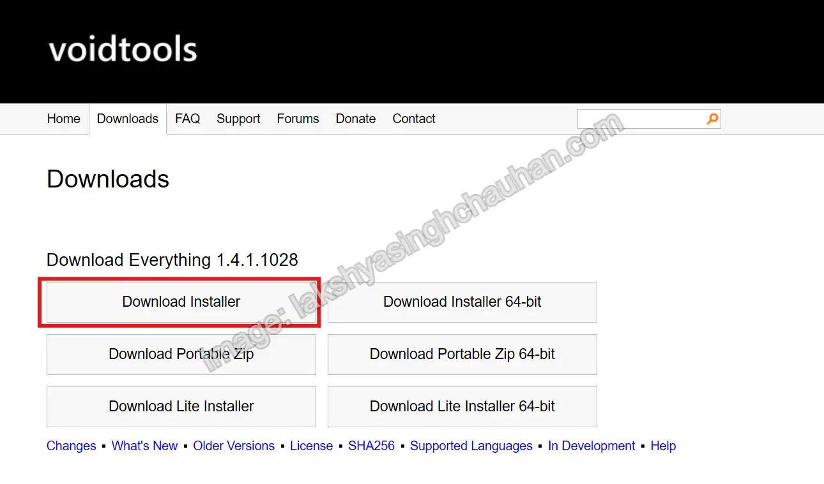The height and width of the screenshot is (484, 824).
Task: Open the Changes link
Action: [x=72, y=446]
